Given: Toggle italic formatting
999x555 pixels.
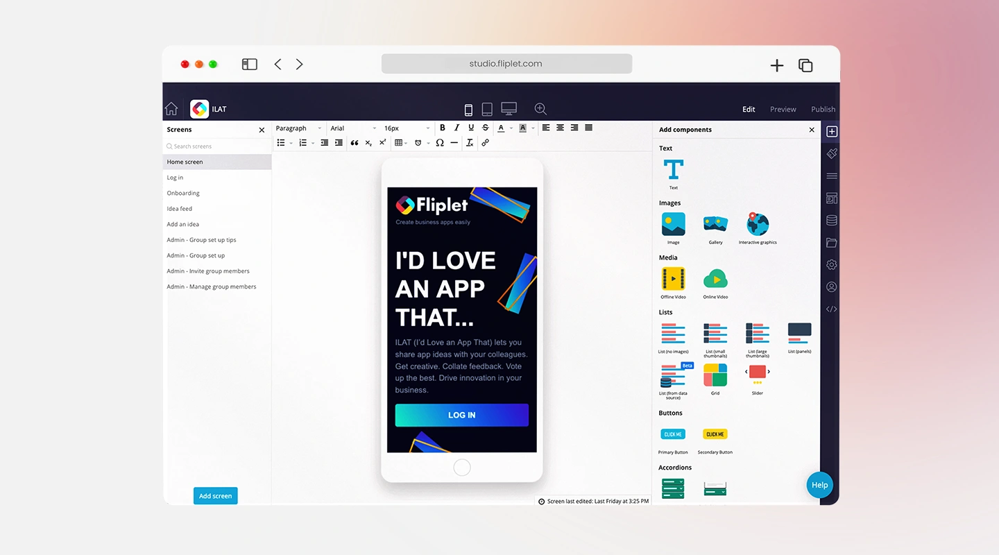Looking at the screenshot, I should (456, 128).
